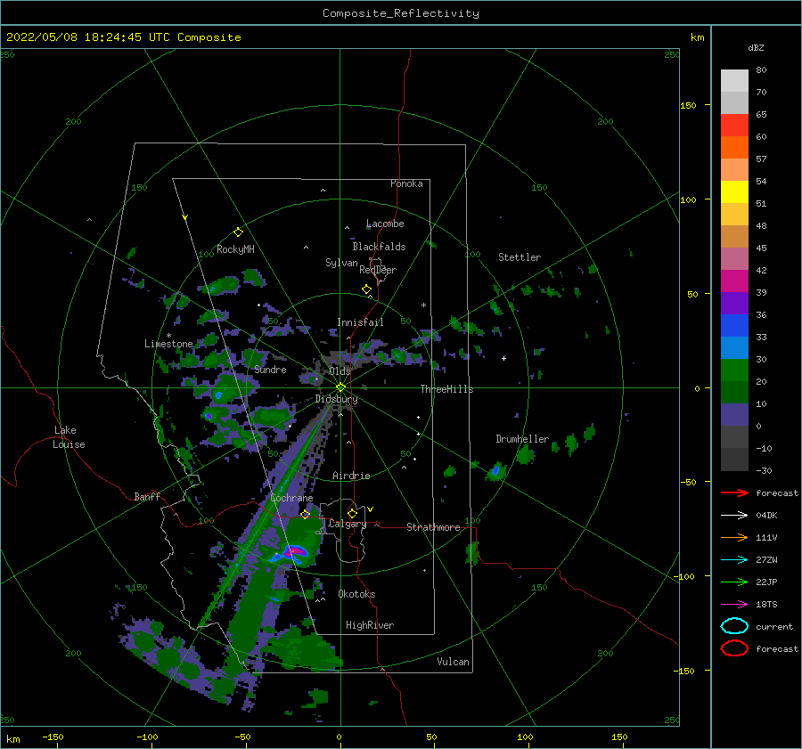Click the Didsbury town label
Viewport: 802px width, 749px height.
tap(337, 399)
